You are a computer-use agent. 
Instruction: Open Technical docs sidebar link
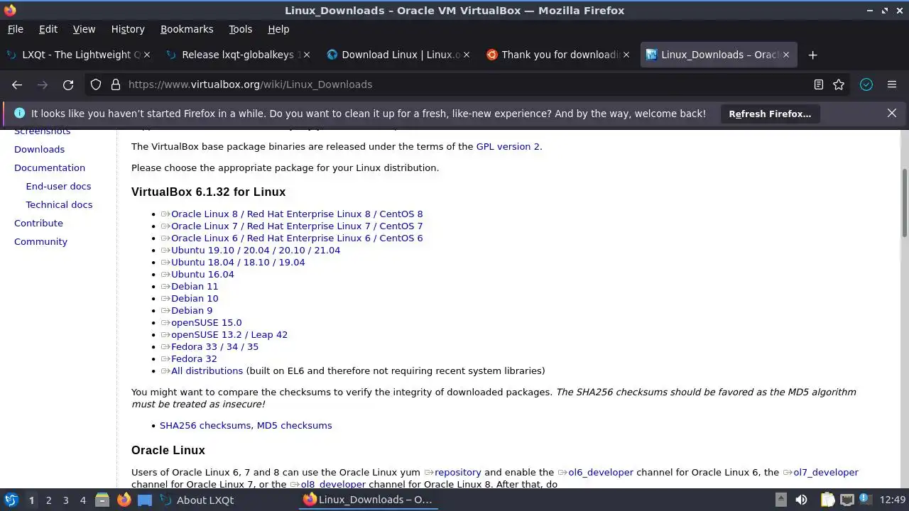59,204
